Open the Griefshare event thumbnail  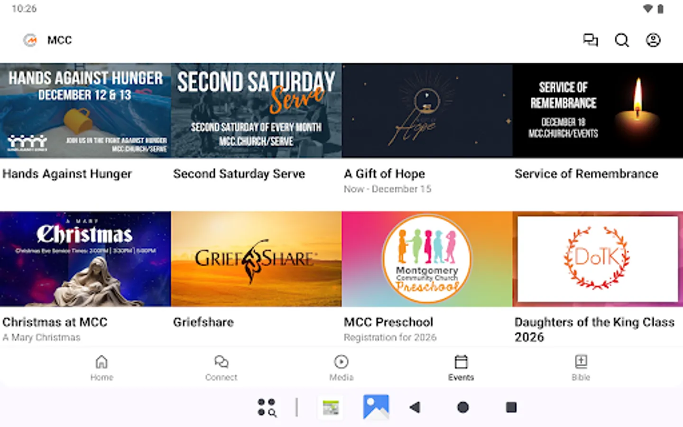coord(256,258)
